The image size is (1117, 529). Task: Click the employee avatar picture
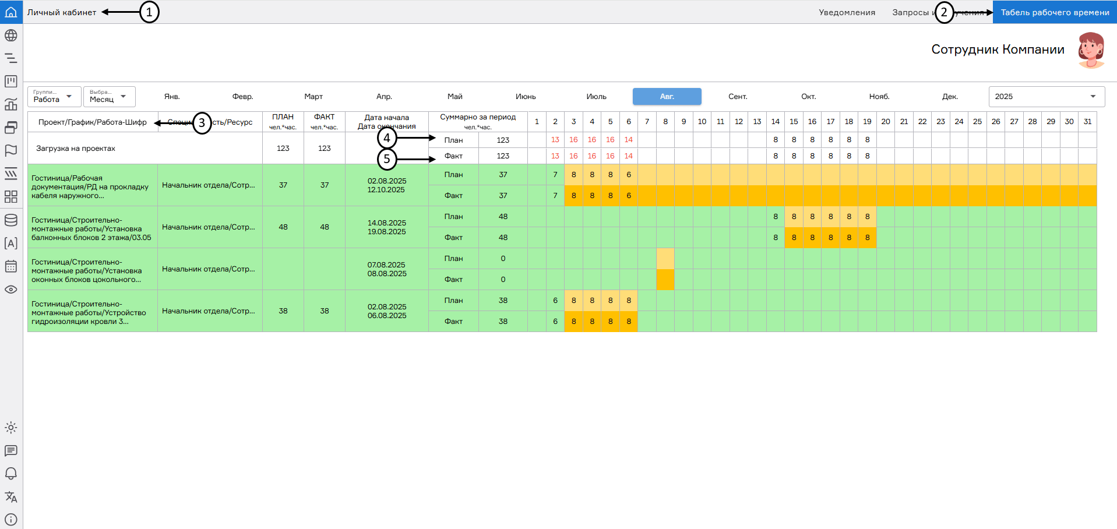1091,50
